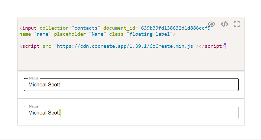Click the second Name input with green cursor
This screenshot has height=140, width=261.
click(131, 113)
